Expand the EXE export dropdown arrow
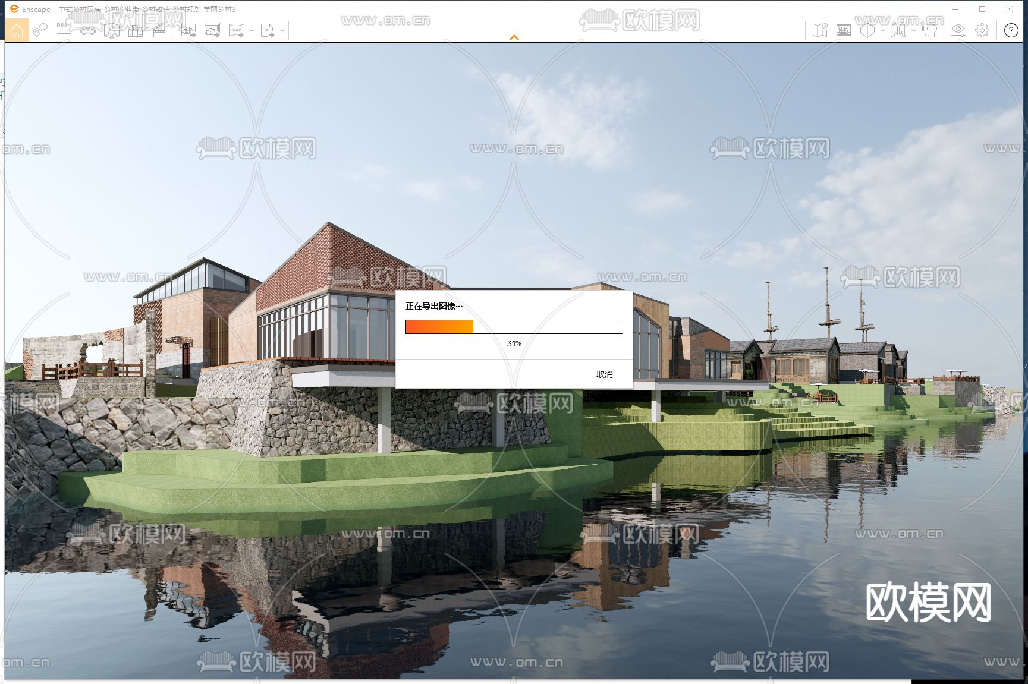This screenshot has height=684, width=1028. [x=282, y=30]
